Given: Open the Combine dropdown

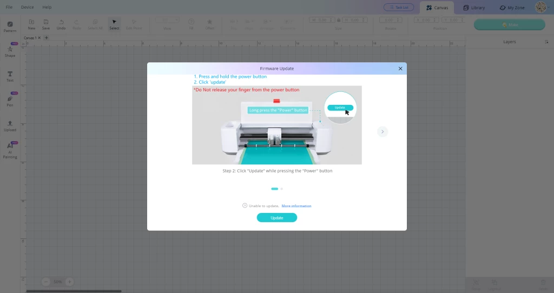Looking at the screenshot, I should (x=288, y=24).
